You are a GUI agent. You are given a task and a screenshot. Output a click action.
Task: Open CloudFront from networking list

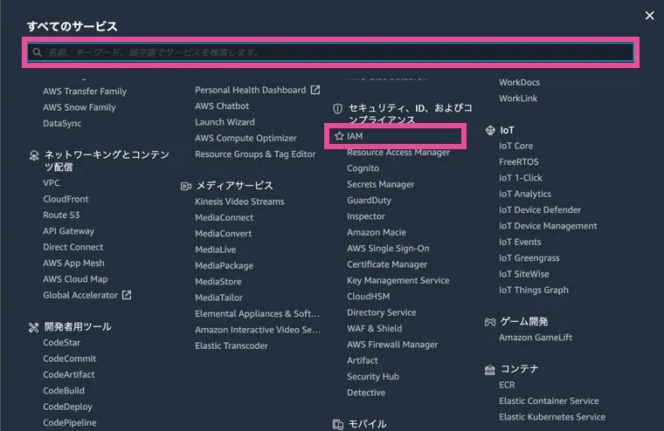(66, 199)
